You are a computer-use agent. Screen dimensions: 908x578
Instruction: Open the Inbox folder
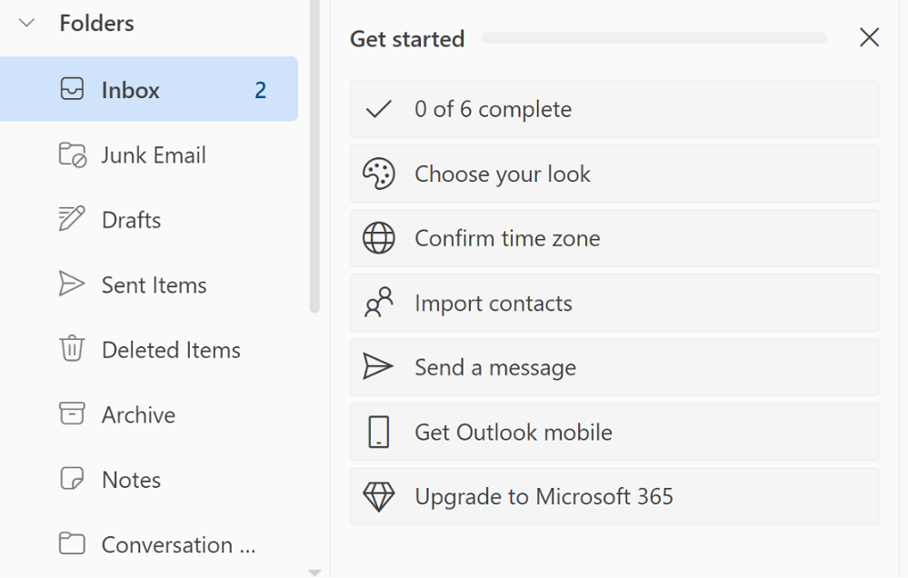coord(149,89)
